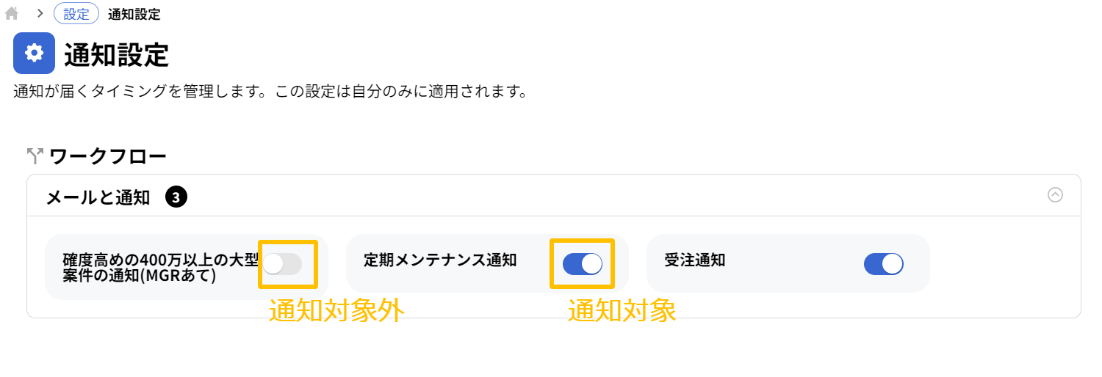Click the blue gear settings icon

34,54
